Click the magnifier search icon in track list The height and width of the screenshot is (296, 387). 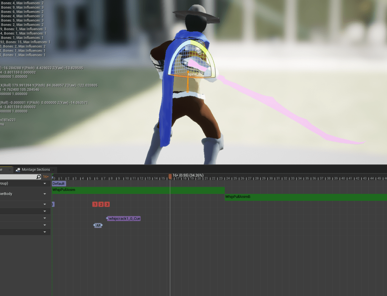[x=39, y=177]
